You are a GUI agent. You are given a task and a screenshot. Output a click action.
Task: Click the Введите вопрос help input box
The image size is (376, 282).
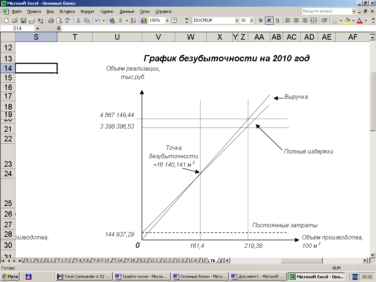[x=327, y=11]
